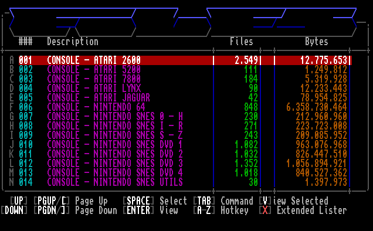Screen dimensions: 373x231
Task: Click the byte value 1.397.973
Action: coord(326,182)
